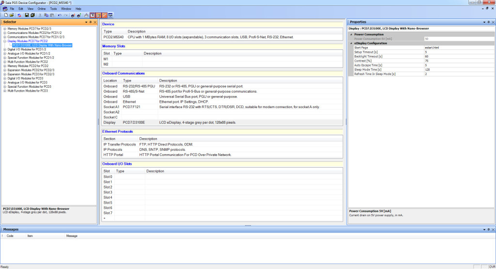
Task: Open the View menu
Action: click(31, 9)
